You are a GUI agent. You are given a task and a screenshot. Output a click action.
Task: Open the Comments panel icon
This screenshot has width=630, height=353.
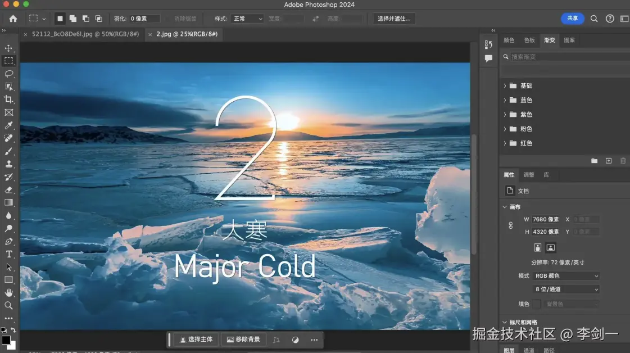coord(488,58)
